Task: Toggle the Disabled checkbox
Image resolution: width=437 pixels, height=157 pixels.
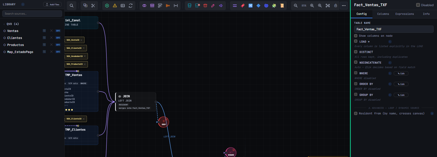Action: coord(418,5)
